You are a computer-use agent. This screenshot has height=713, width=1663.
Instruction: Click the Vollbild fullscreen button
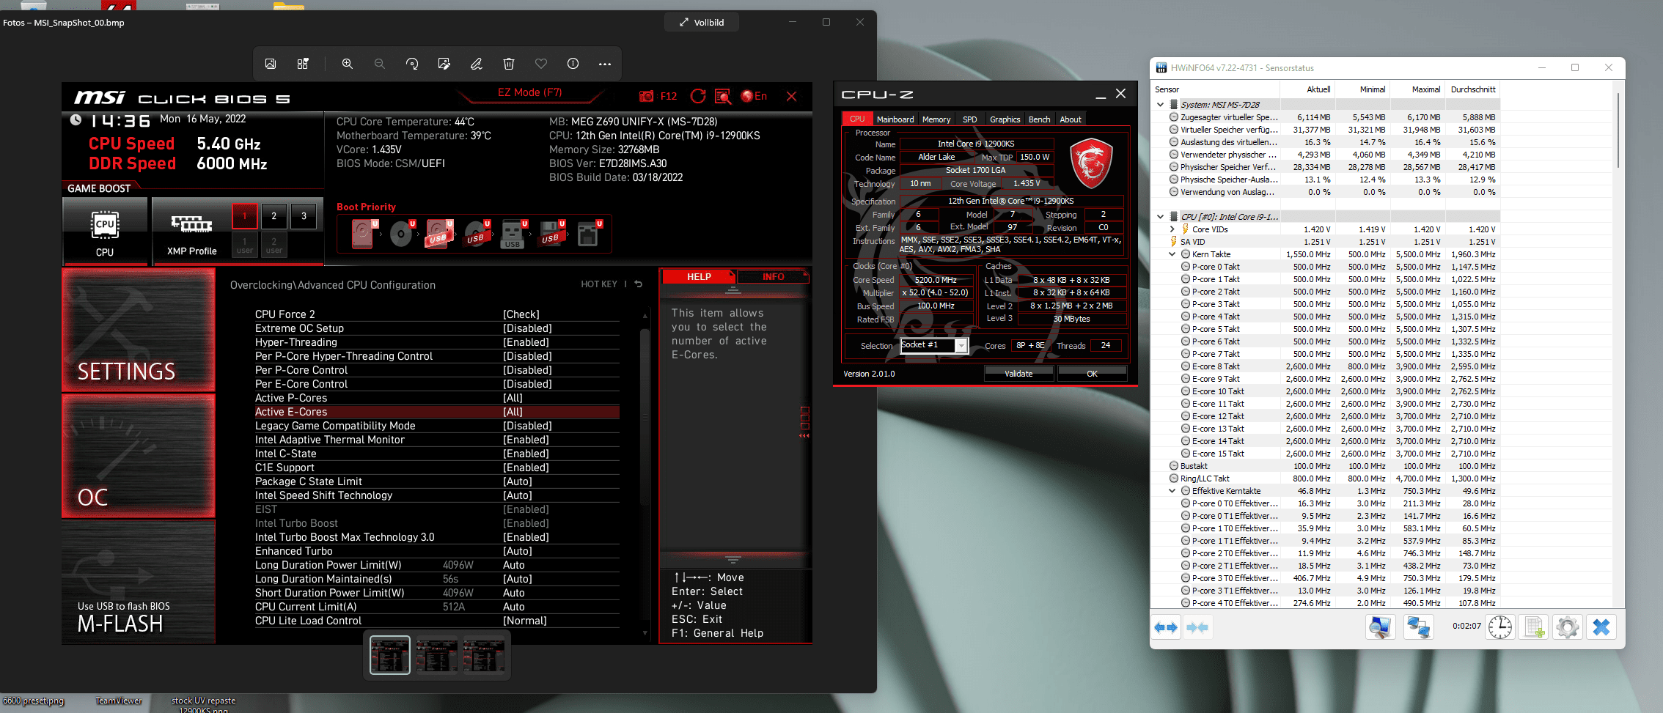click(702, 23)
